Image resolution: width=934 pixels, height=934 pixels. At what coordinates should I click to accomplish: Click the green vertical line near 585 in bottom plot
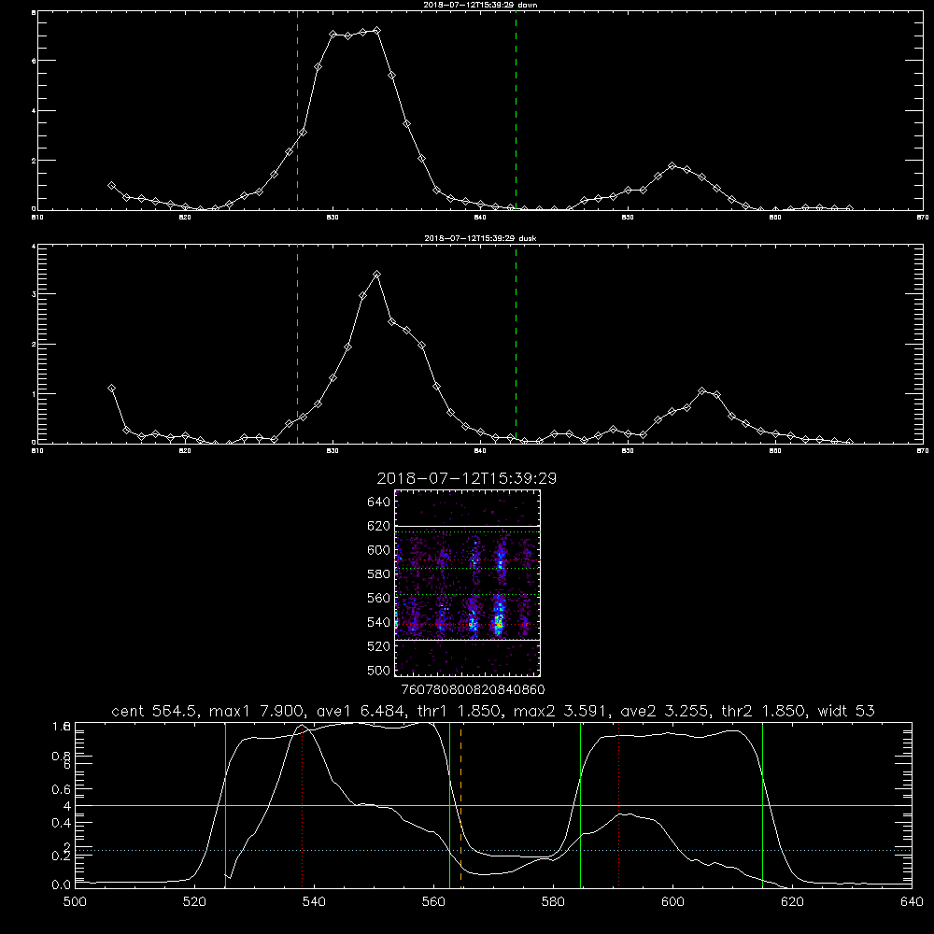click(x=580, y=805)
